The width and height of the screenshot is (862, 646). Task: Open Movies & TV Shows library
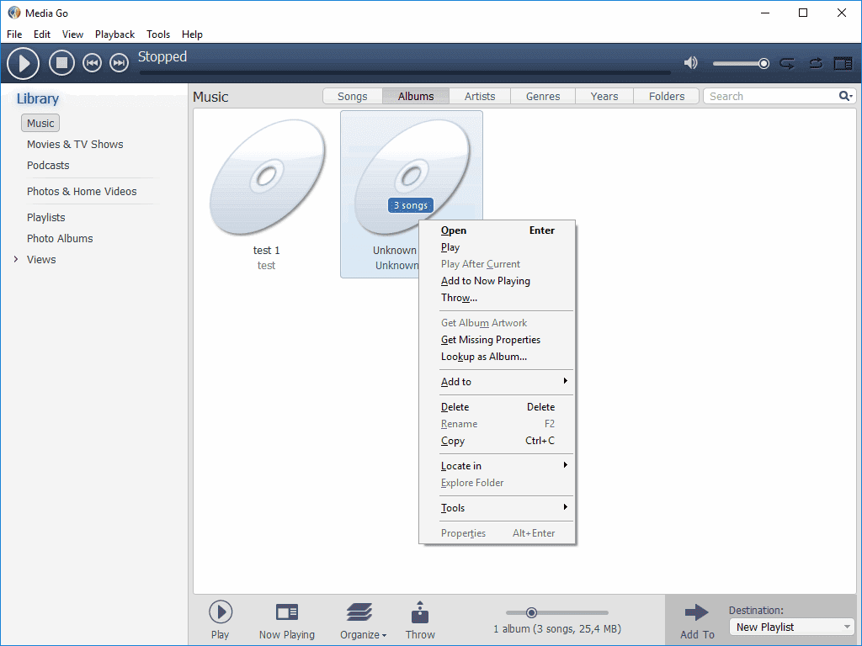point(75,145)
